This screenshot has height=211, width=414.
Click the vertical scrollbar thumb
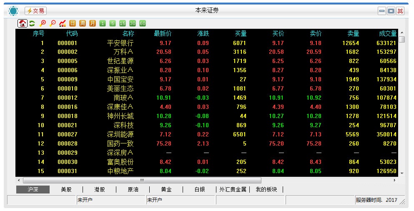[402, 39]
